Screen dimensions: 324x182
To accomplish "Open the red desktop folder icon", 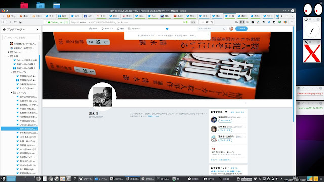I will pyautogui.click(x=24, y=5).
